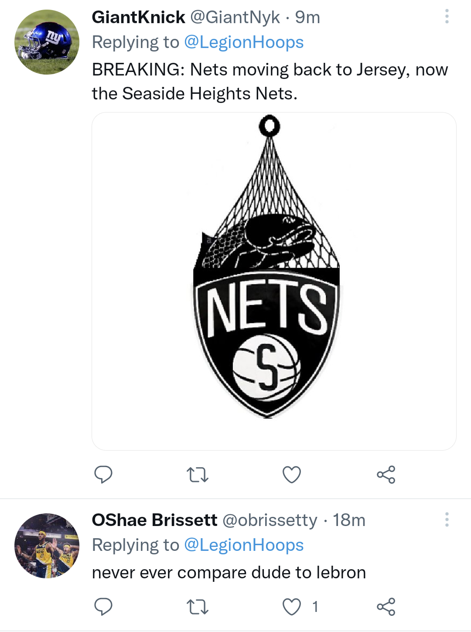Share GiantKnick's tweet
Screen dimensions: 471x632
point(386,475)
